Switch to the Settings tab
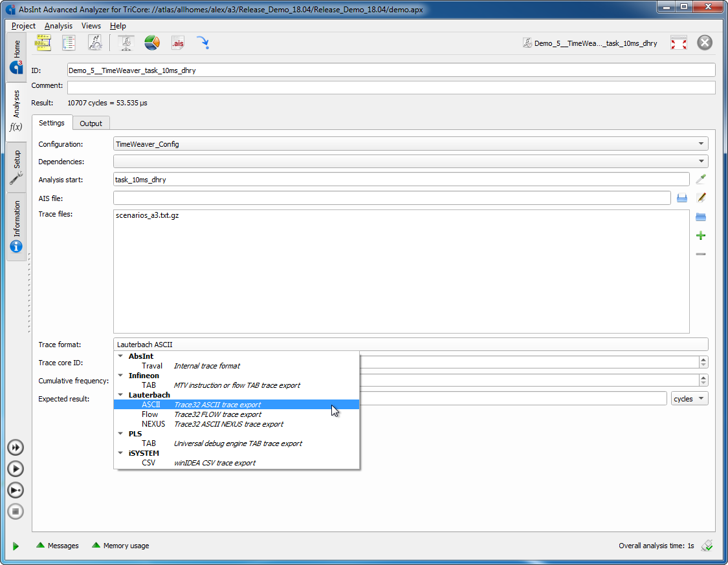The width and height of the screenshot is (728, 565). point(52,123)
